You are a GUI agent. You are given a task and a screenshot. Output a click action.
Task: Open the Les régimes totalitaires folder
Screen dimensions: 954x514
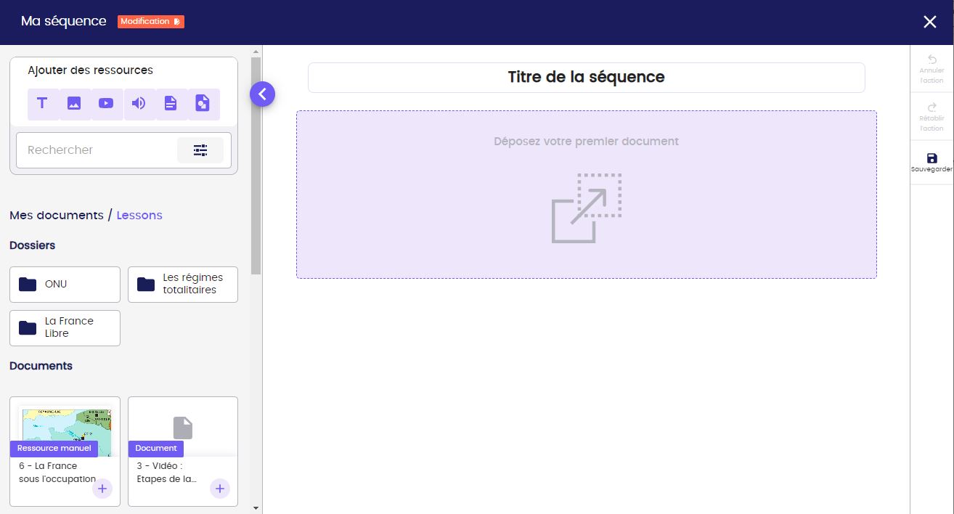coord(183,285)
